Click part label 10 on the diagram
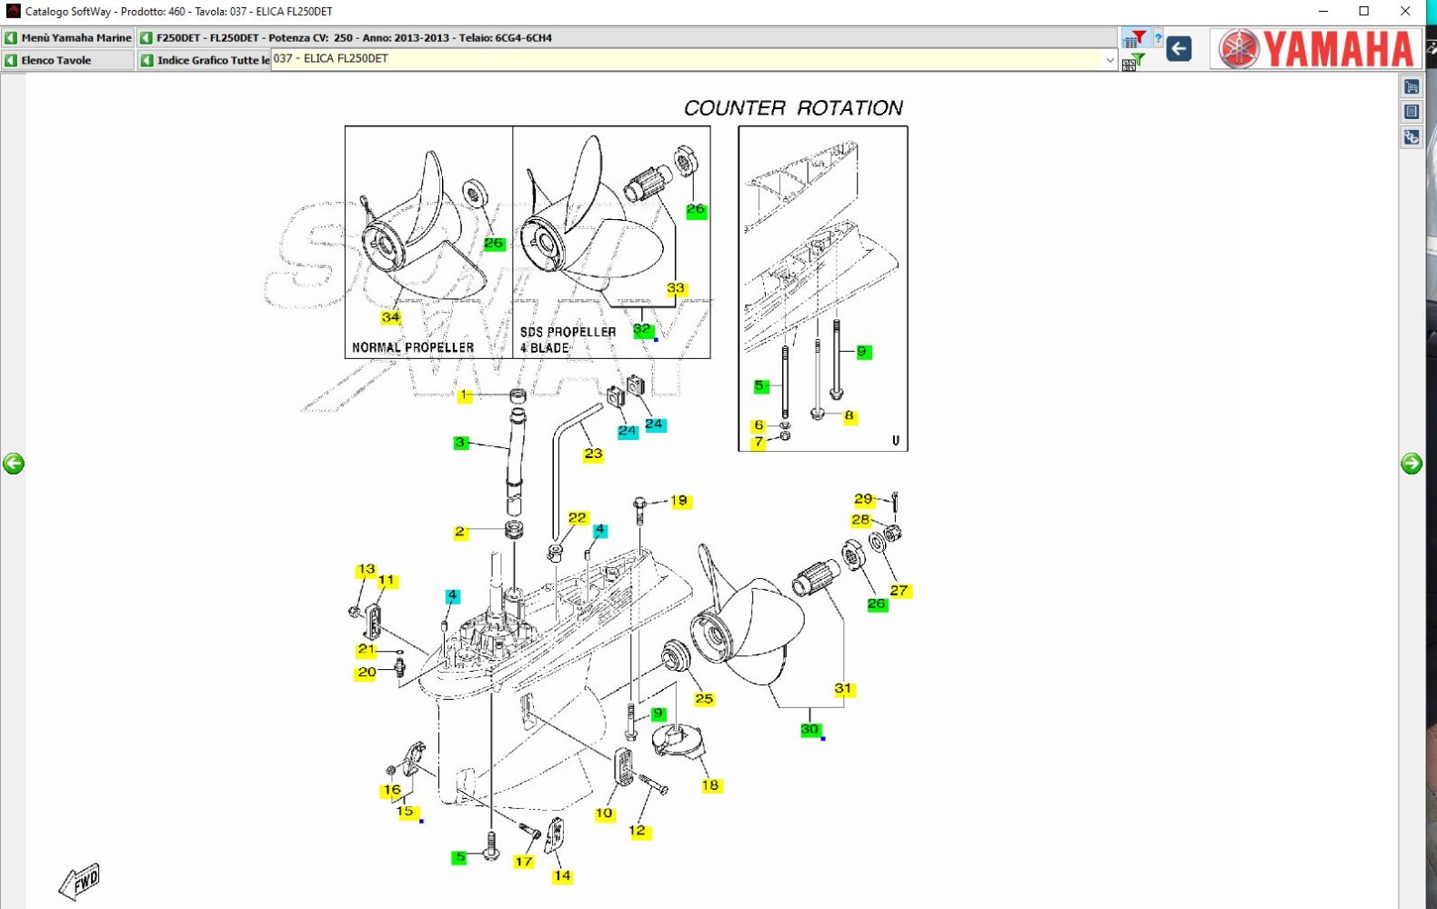The width and height of the screenshot is (1437, 909). [x=604, y=814]
